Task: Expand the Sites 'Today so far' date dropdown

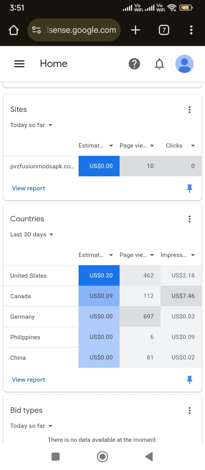Action: coord(31,125)
